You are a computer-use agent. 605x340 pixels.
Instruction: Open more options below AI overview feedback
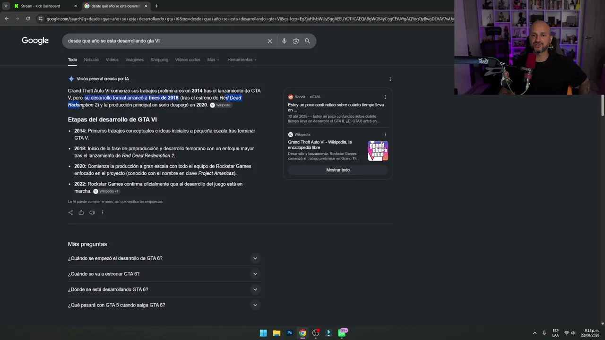coord(103,212)
